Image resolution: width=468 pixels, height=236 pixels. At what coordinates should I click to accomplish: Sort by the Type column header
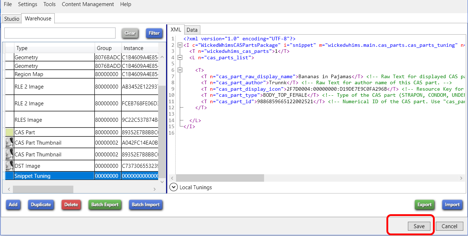pyautogui.click(x=54, y=48)
